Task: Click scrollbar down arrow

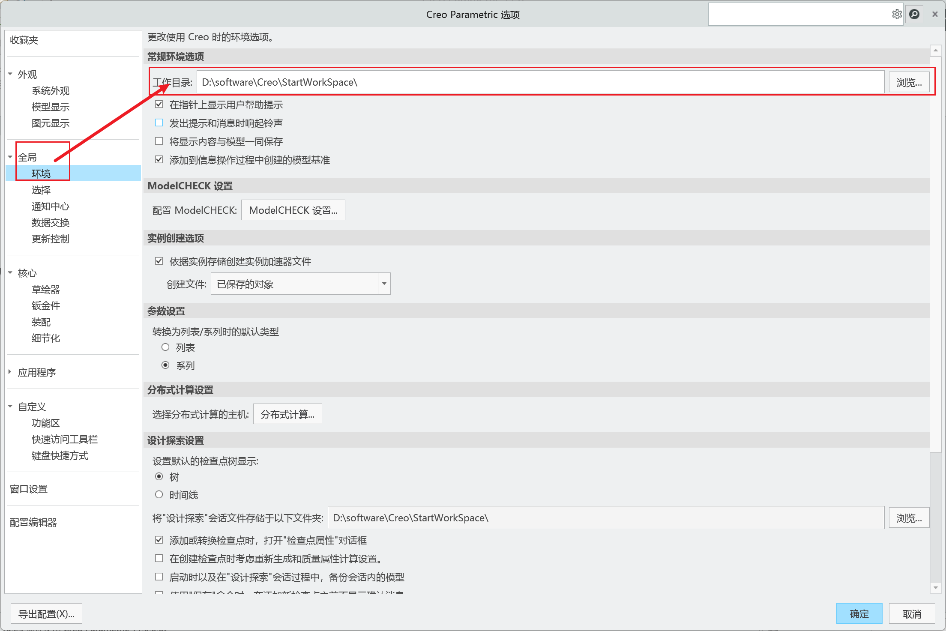Action: pos(936,588)
